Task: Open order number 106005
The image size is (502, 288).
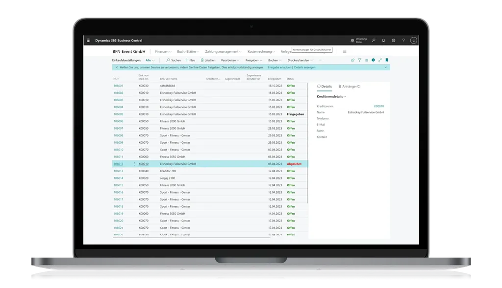Action: coord(118,114)
